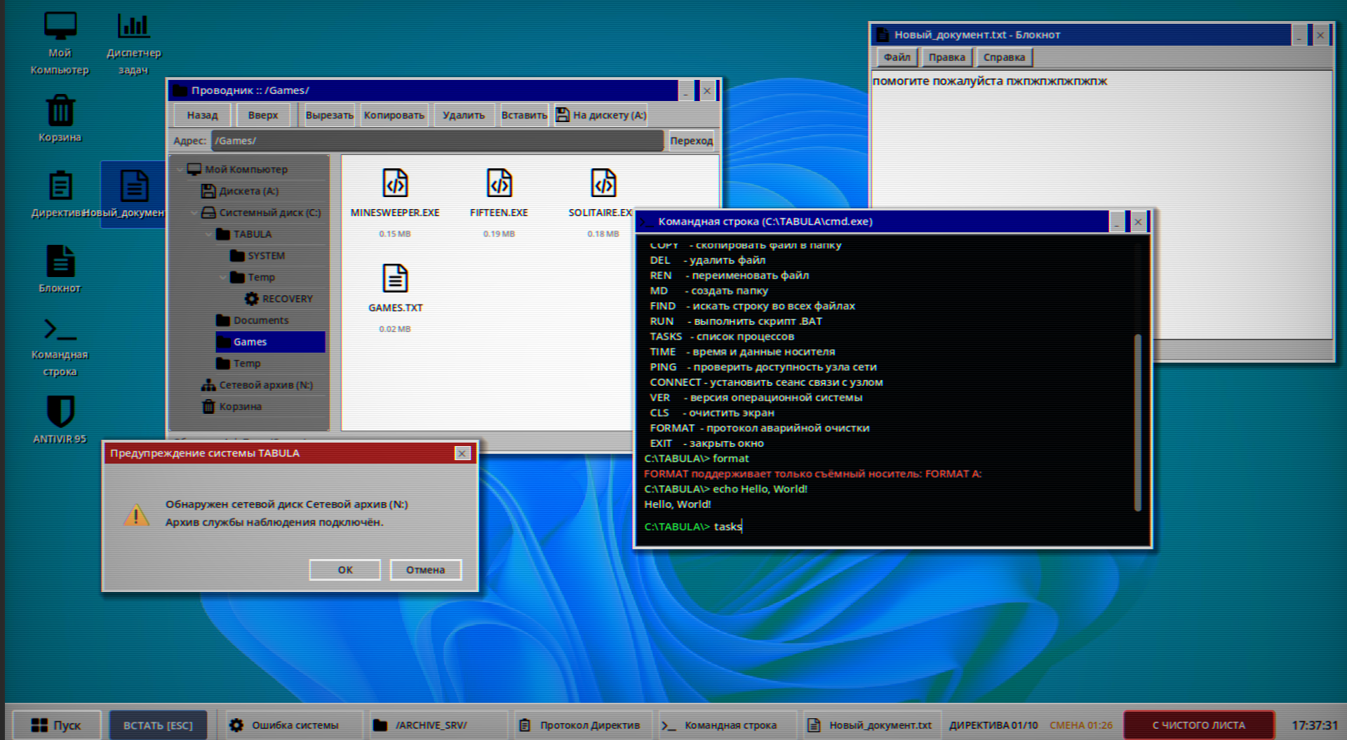Image resolution: width=1347 pixels, height=740 pixels.
Task: Focus the Explorer address field
Action: [438, 141]
